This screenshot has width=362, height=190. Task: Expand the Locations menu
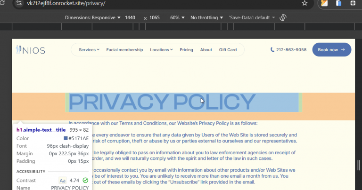coord(161,50)
